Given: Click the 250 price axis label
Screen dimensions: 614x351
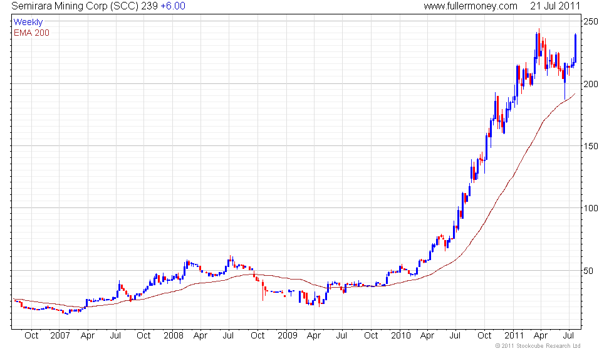Looking at the screenshot, I should pyautogui.click(x=591, y=21).
